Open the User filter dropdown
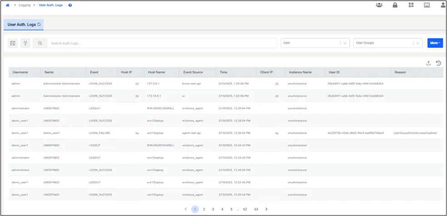The image size is (447, 216). point(315,43)
